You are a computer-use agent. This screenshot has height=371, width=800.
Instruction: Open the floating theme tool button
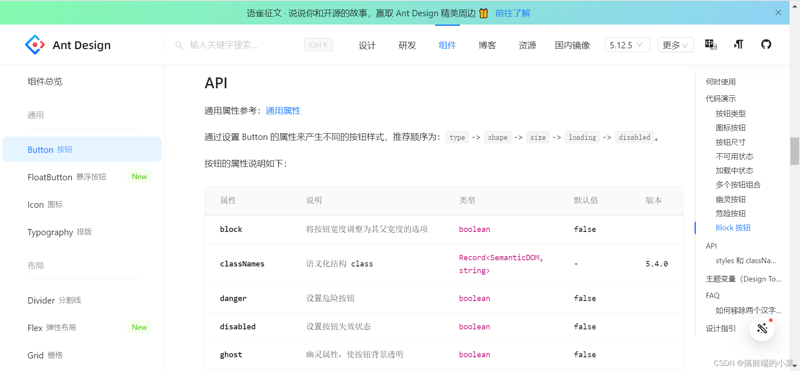click(x=762, y=329)
